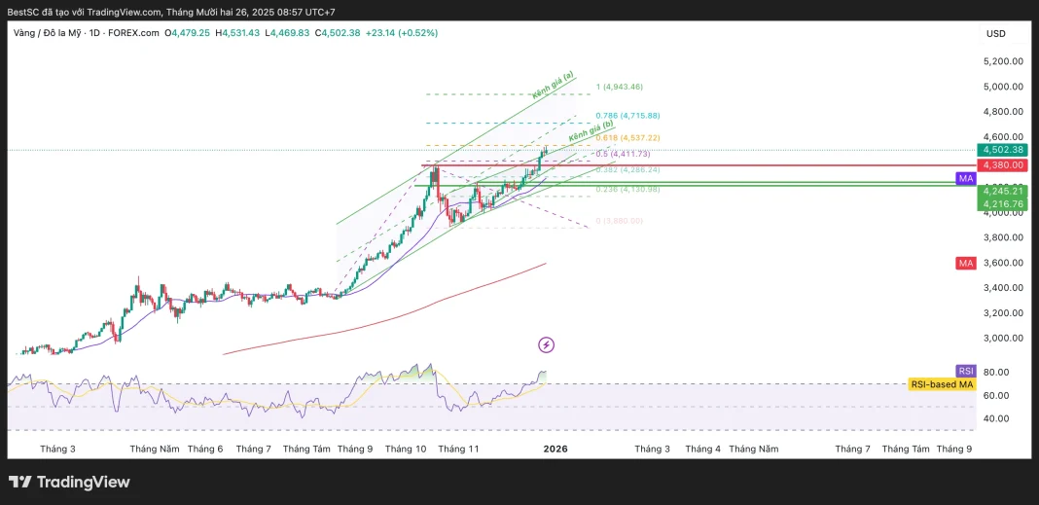The height and width of the screenshot is (505, 1039).
Task: Open the USD currency selector
Action: (995, 33)
